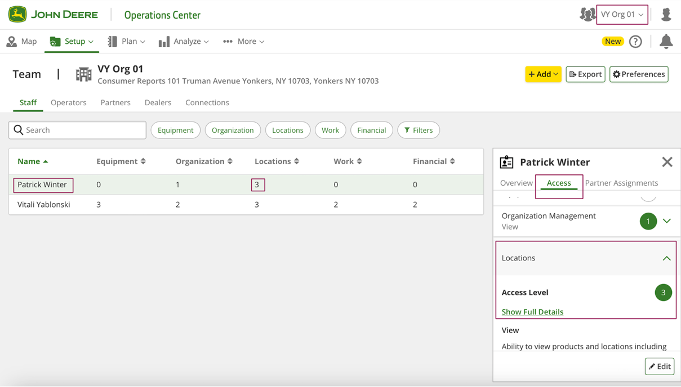Close the Patrick Winter details panel

(667, 162)
